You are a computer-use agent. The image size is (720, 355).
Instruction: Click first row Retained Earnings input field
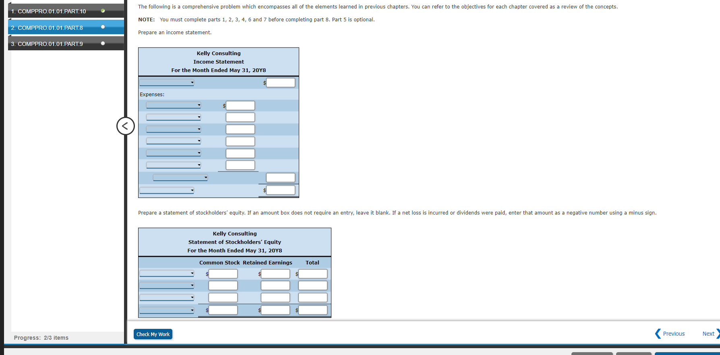click(275, 274)
